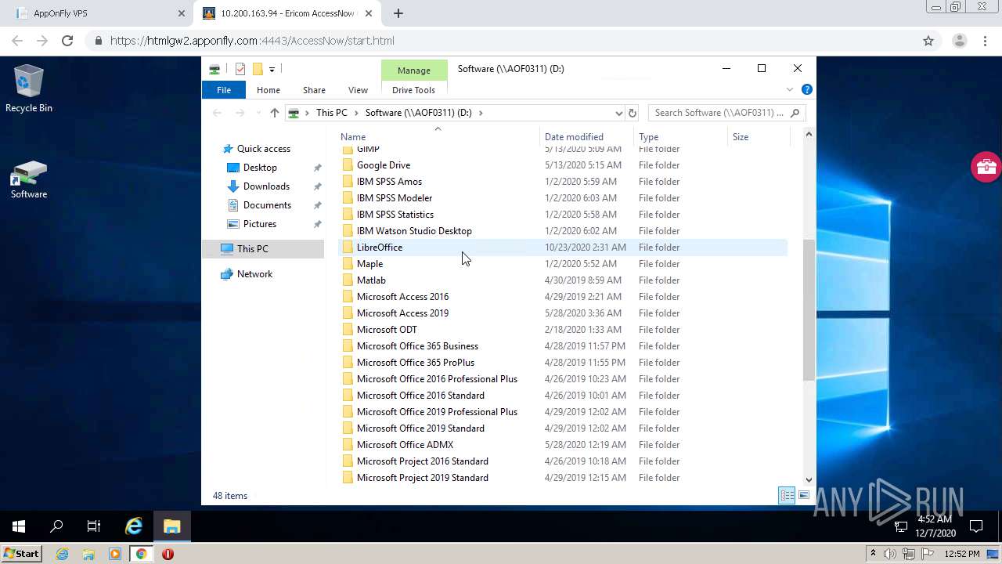The height and width of the screenshot is (564, 1002).
Task: Open the remote Action Center notification icon
Action: click(x=976, y=526)
